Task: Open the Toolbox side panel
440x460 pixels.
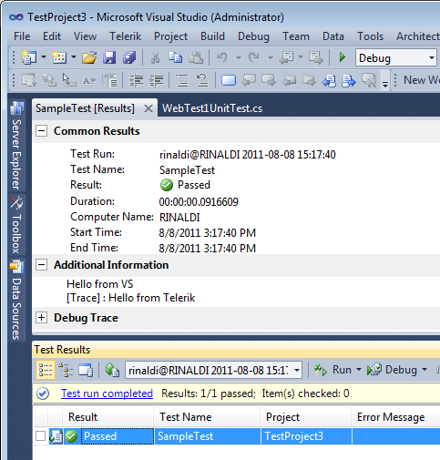Action: [16, 225]
